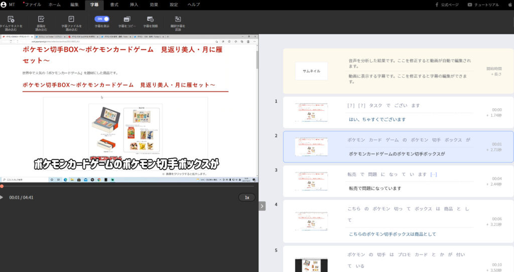Image resolution: width=514 pixels, height=272 pixels.
Task: Select the word タスク in clip 1
Action: 375,105
